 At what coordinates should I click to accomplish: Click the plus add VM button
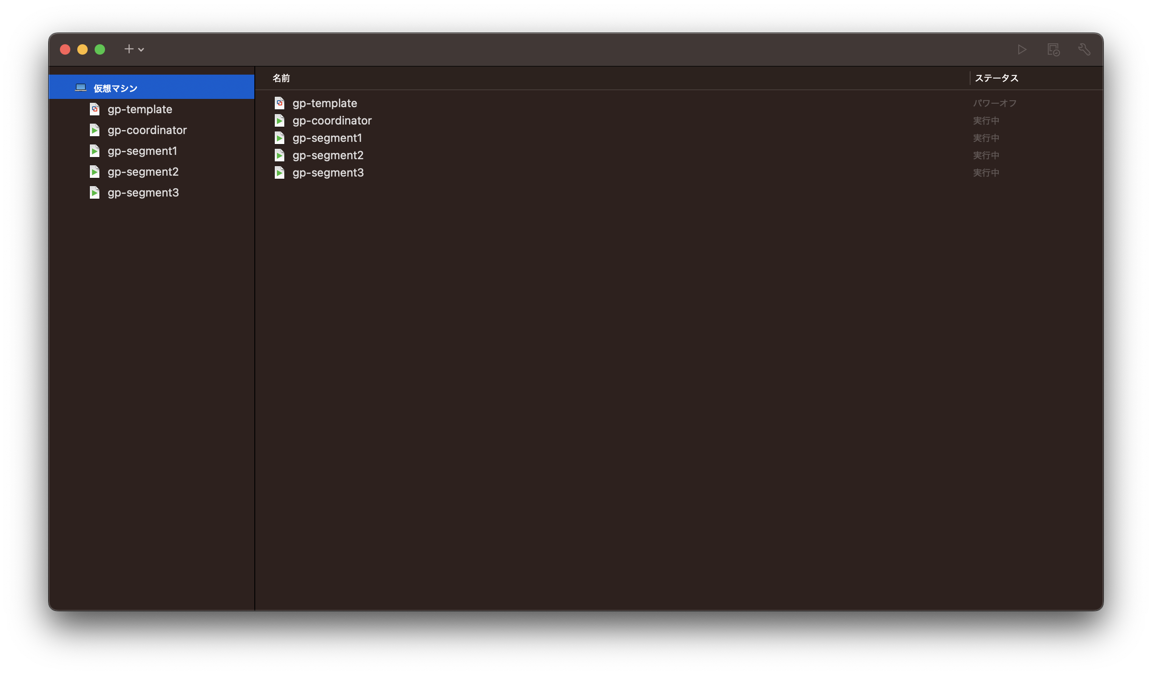pos(129,49)
